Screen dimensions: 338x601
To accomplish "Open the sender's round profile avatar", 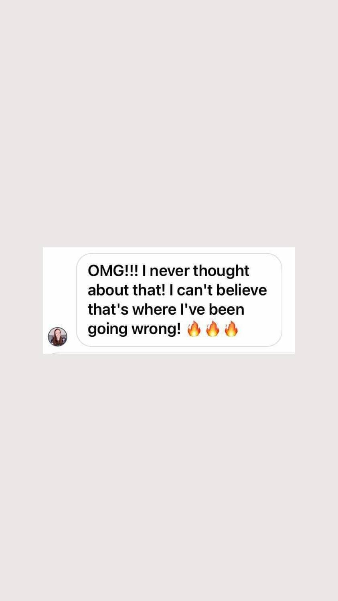I will point(57,337).
